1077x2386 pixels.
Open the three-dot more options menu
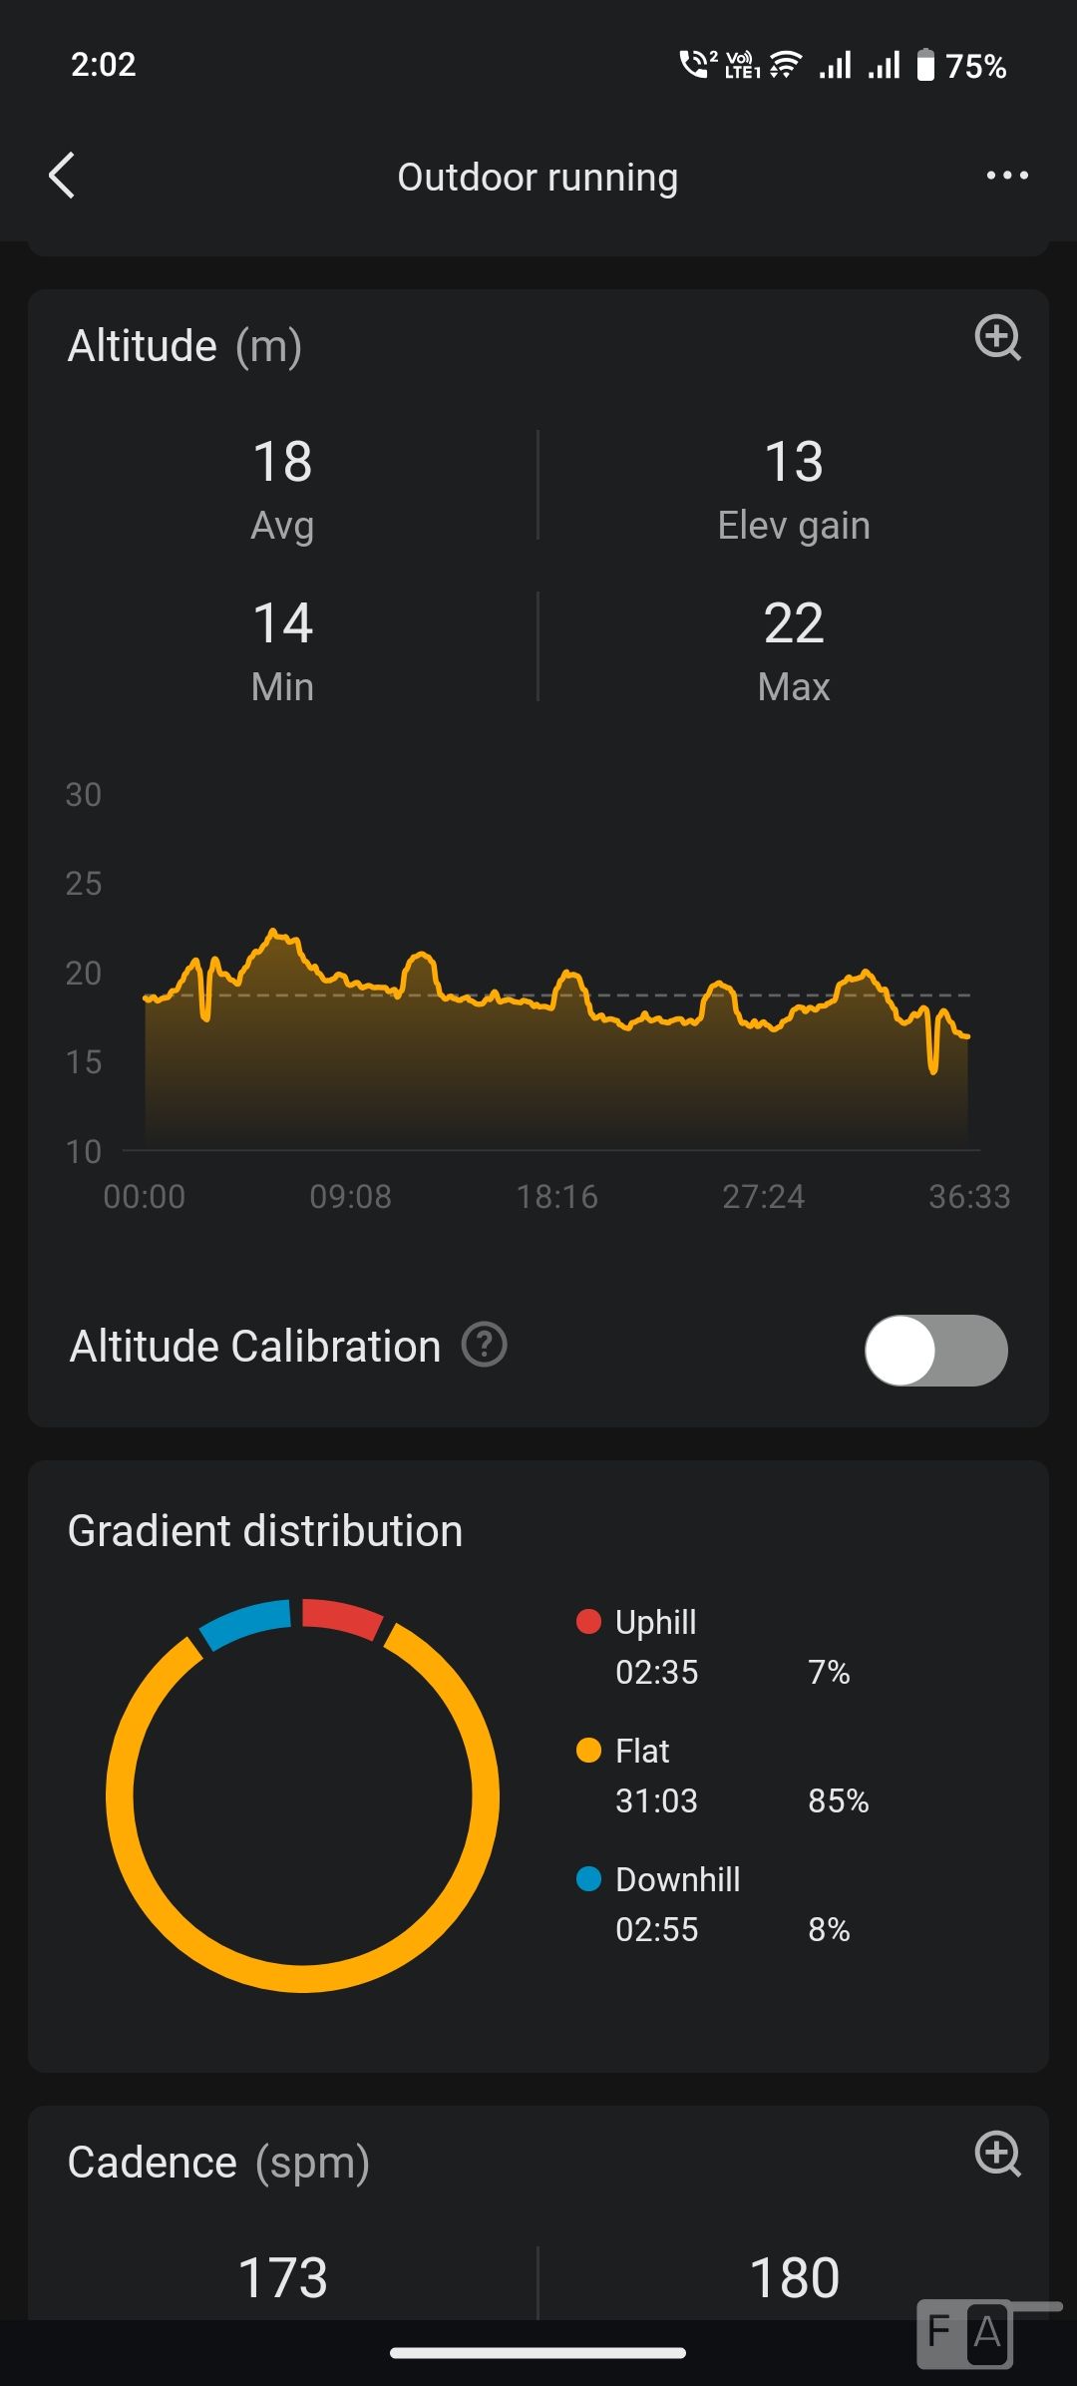[x=1006, y=176]
